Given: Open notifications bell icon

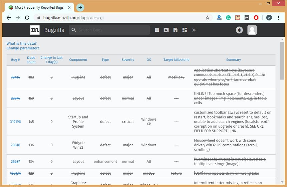Looking at the screenshot, I should point(239,30).
